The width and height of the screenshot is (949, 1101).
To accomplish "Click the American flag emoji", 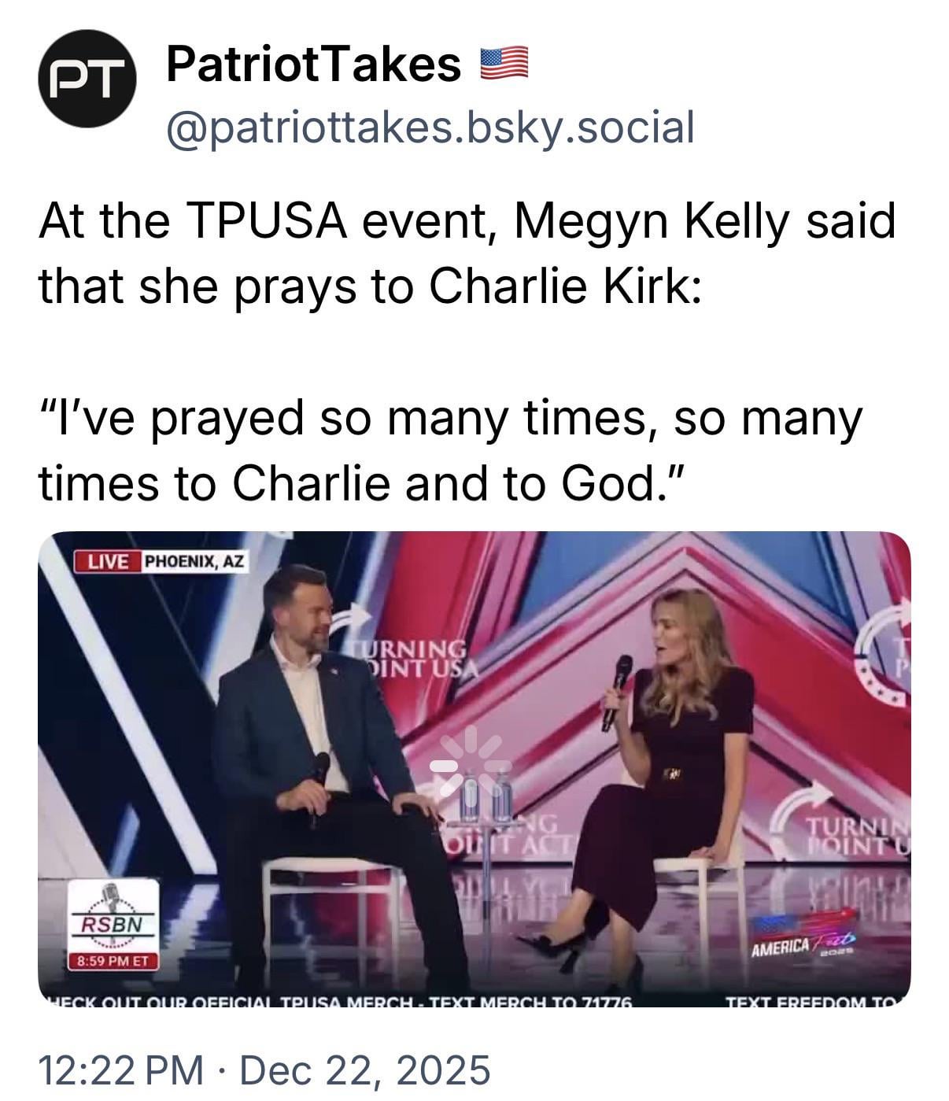I will click(x=504, y=64).
